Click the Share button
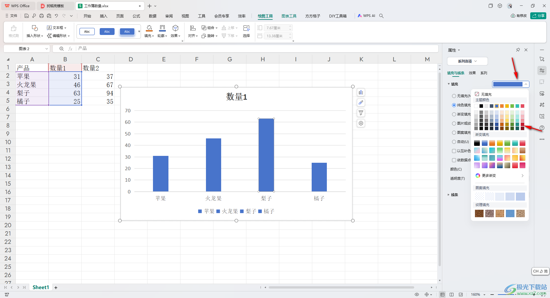The width and height of the screenshot is (550, 298). (x=538, y=16)
